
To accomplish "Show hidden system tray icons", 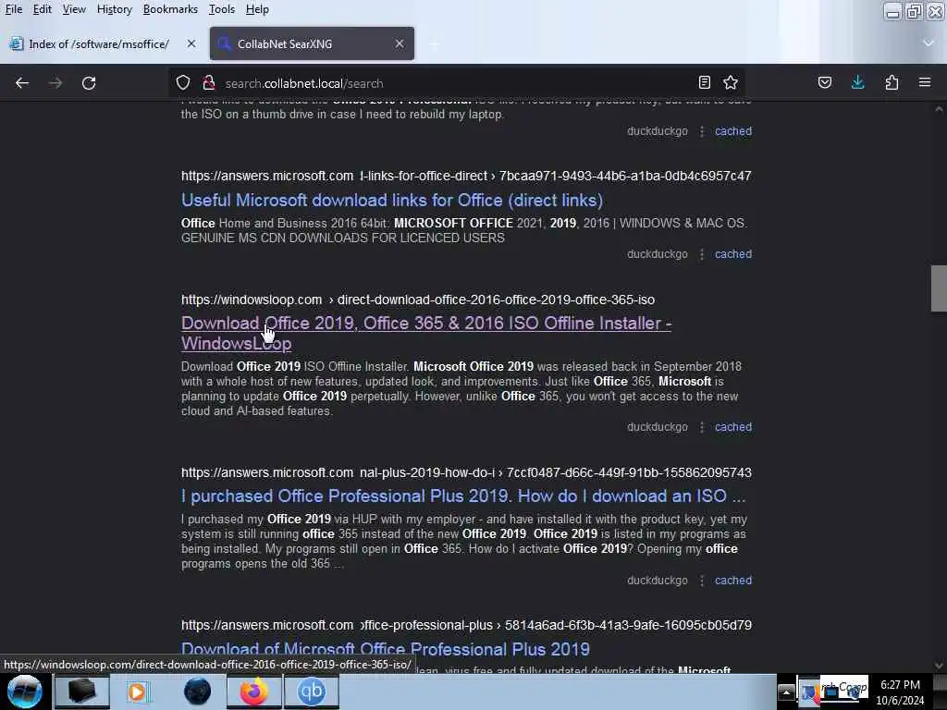I will pyautogui.click(x=786, y=692).
